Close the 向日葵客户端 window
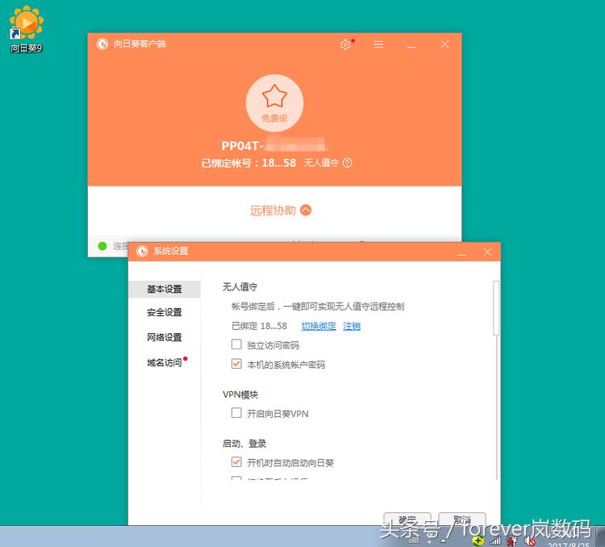Screen dimensions: 605x547 tap(444, 44)
